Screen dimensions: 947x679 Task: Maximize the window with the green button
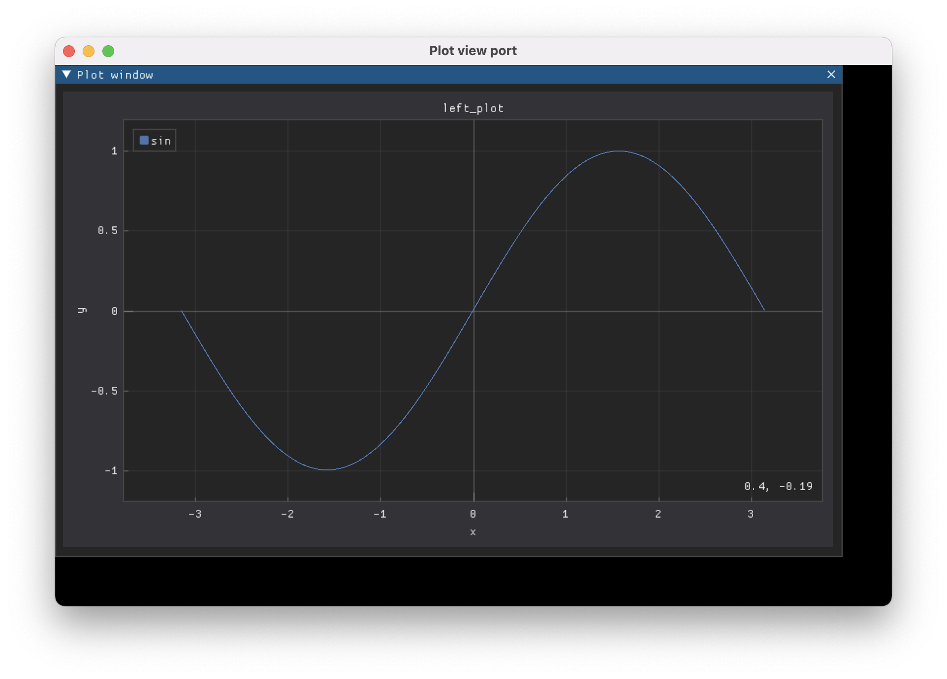[x=108, y=51]
